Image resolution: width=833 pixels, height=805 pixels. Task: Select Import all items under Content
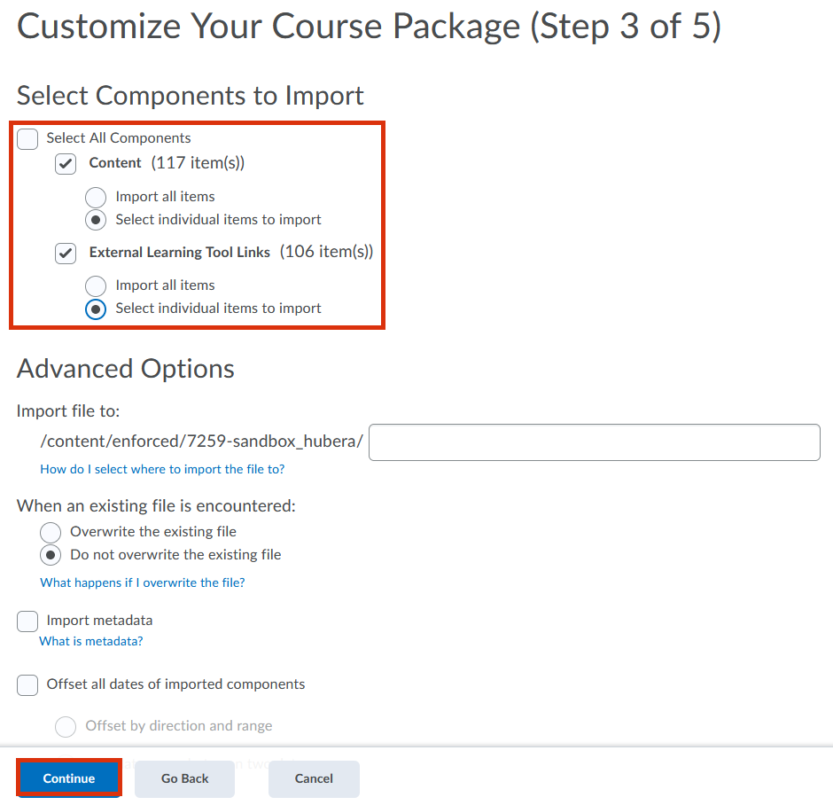click(x=96, y=197)
